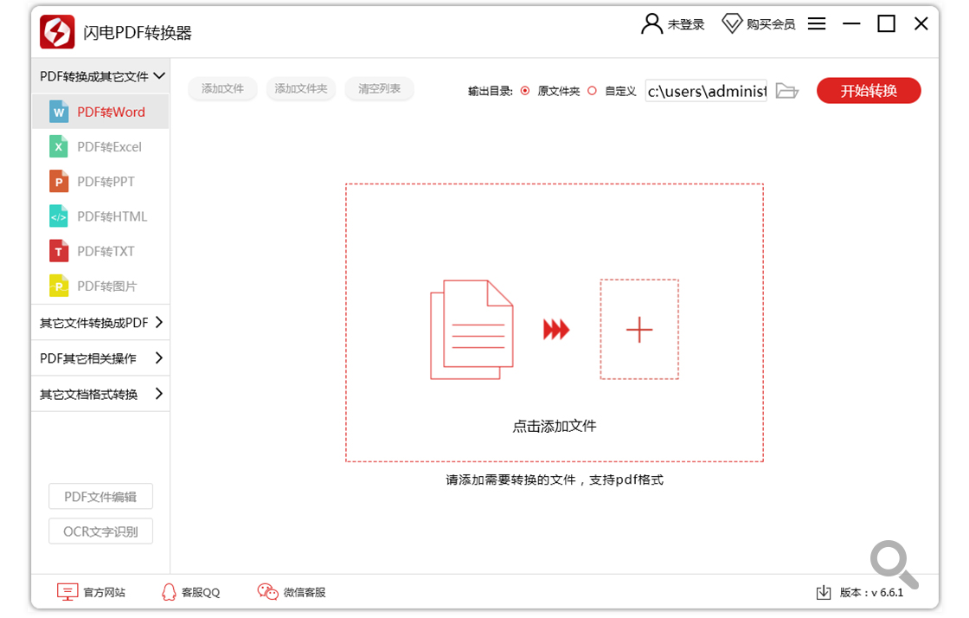Click the yellow icon of PDF转图片
The image size is (969, 618).
click(58, 286)
